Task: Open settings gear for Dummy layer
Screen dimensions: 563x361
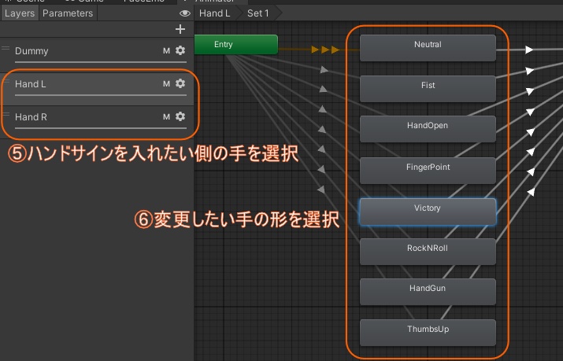Action: (x=180, y=50)
